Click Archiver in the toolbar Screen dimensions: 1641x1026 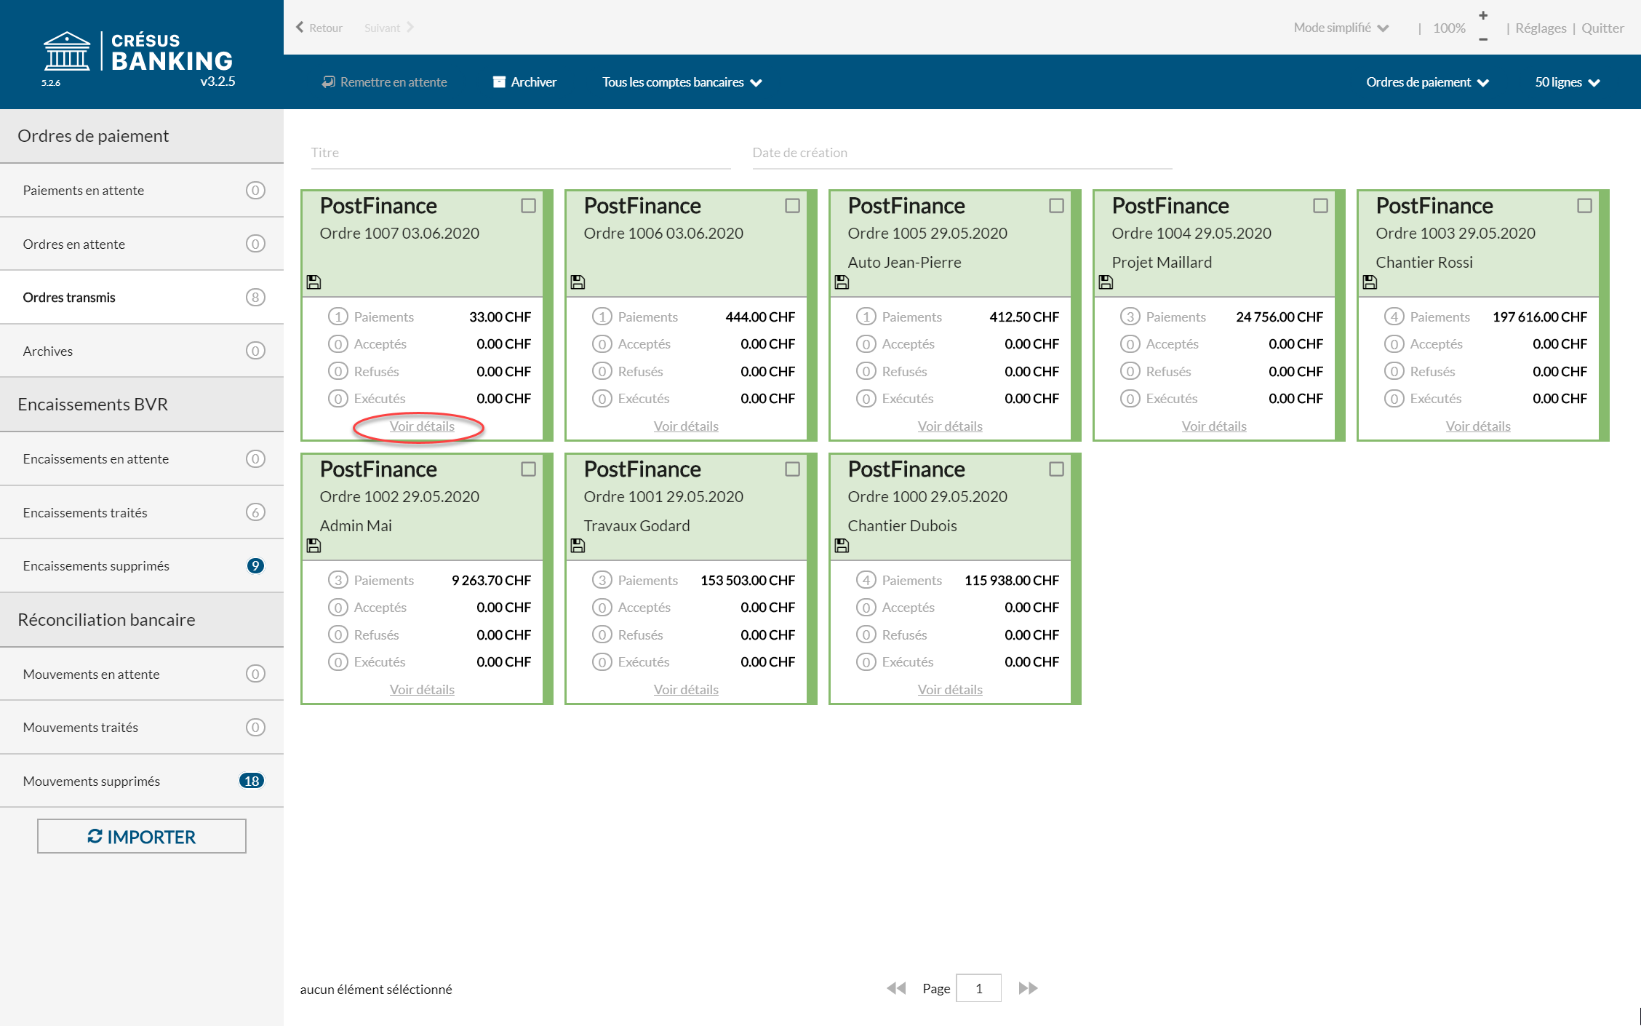[524, 82]
